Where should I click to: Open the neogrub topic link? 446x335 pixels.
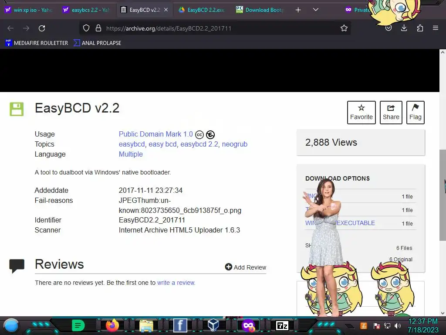click(x=235, y=144)
